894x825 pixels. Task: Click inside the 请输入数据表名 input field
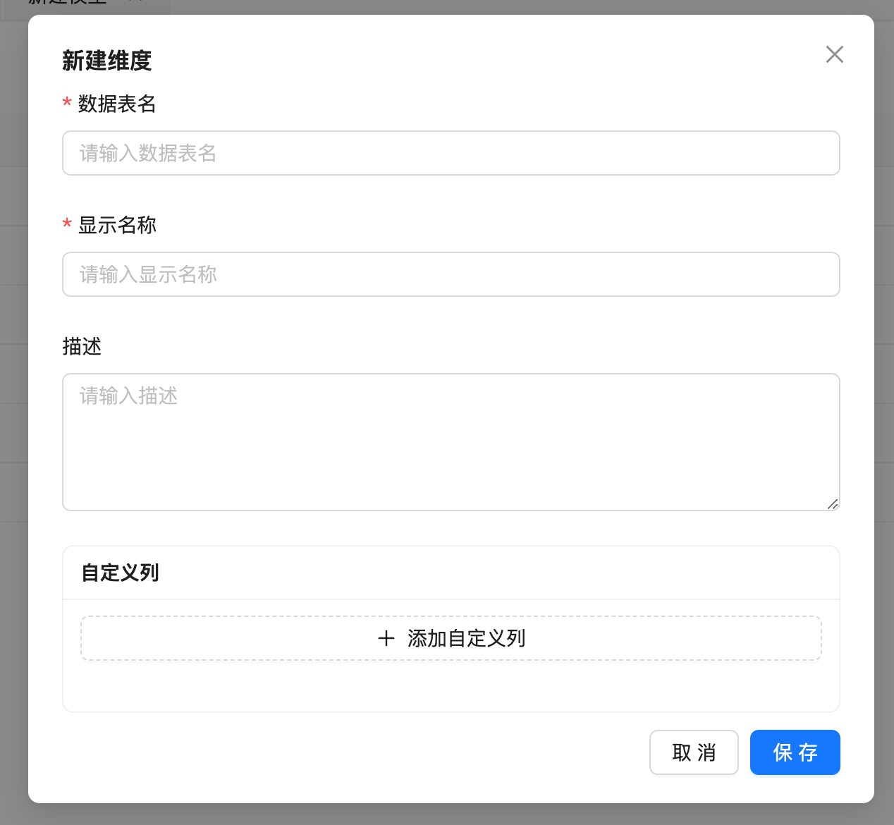pyautogui.click(x=451, y=153)
